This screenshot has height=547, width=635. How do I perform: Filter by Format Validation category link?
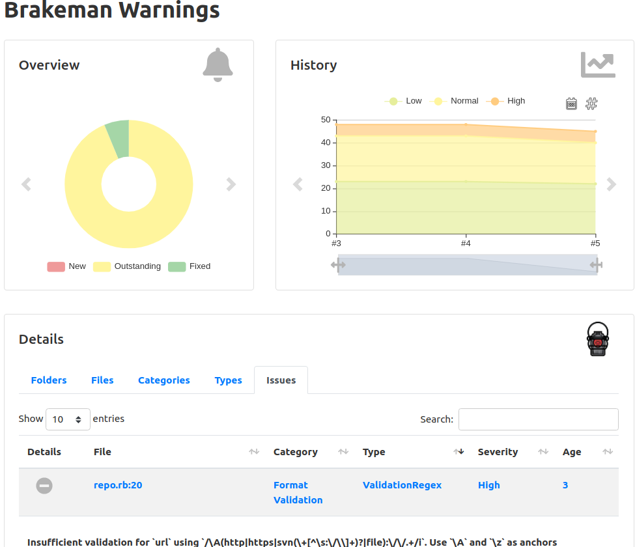(298, 492)
